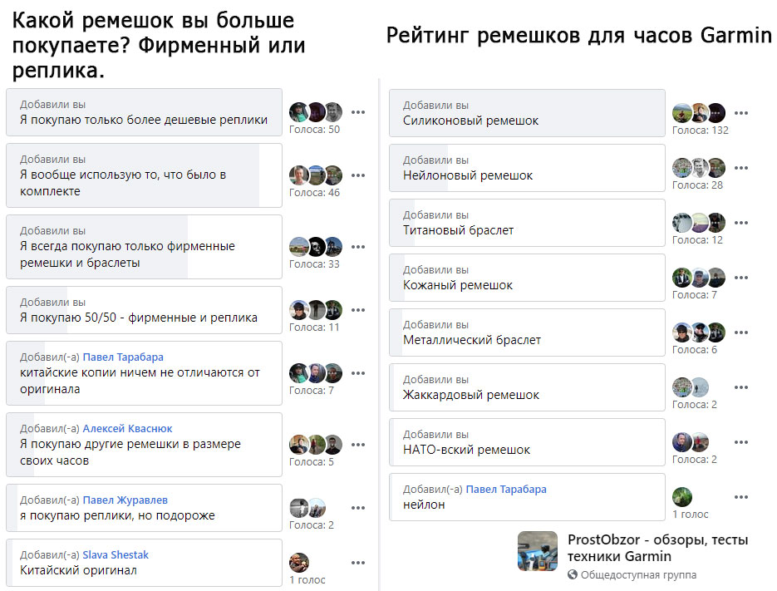The image size is (777, 591).
Task: Click three-dot menu beside "Титановый браслет"
Action: (741, 223)
